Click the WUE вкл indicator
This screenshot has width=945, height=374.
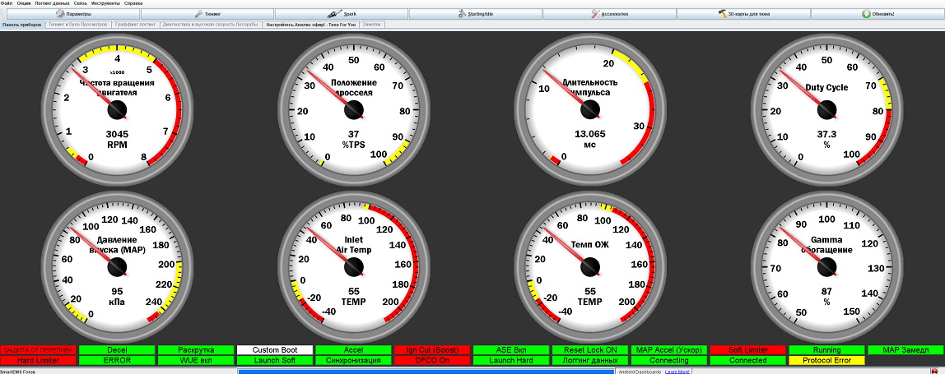tap(197, 360)
